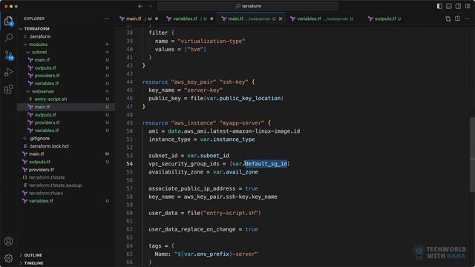Open the Search view in activity bar

pyautogui.click(x=8, y=38)
